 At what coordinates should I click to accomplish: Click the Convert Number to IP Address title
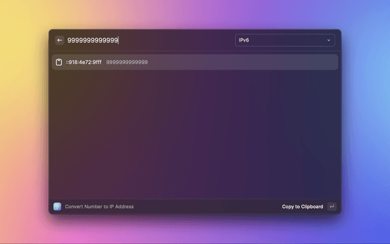99,206
